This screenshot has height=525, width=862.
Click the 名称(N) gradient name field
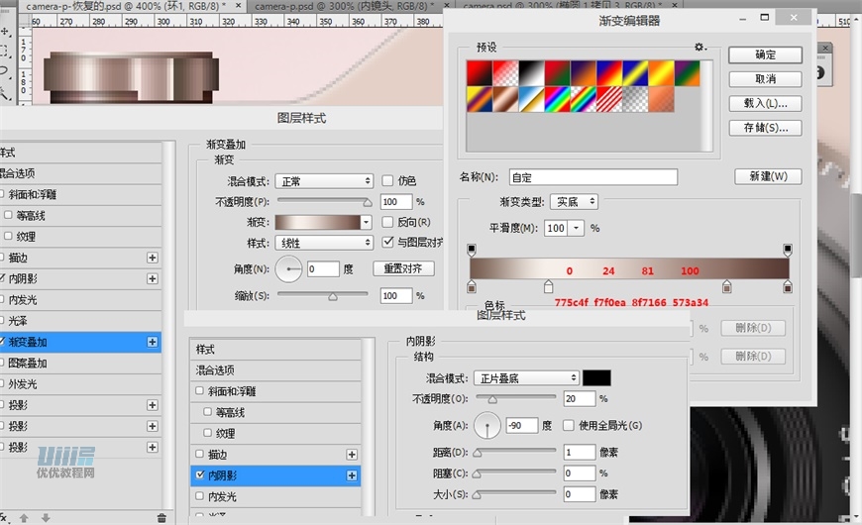(x=593, y=177)
